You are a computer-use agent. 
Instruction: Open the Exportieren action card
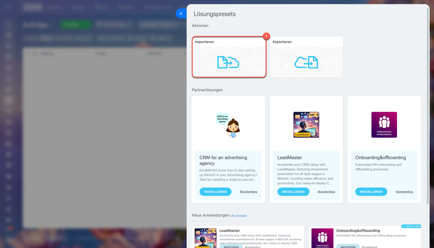(x=306, y=57)
